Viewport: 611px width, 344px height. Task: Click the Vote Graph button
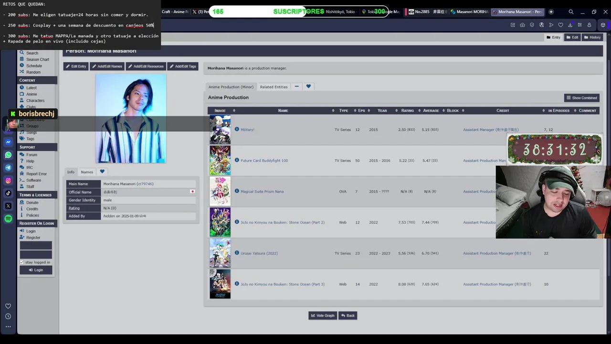coord(323,315)
